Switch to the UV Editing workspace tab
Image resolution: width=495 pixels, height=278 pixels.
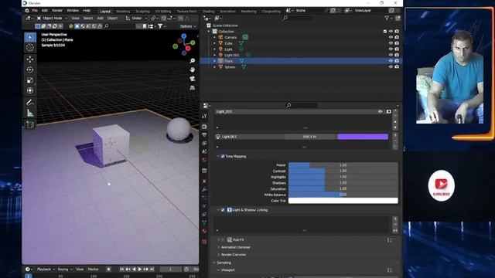point(163,12)
